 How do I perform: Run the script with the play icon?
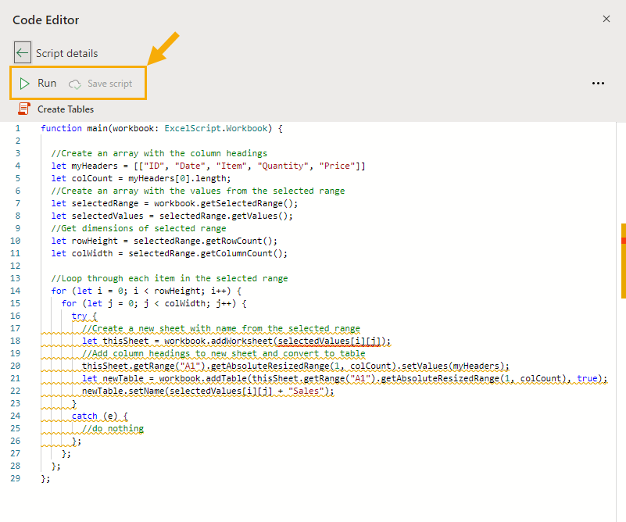click(24, 84)
